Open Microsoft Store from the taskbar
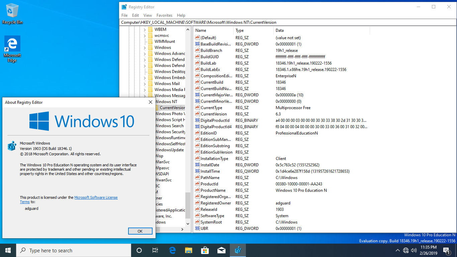 click(x=205, y=250)
